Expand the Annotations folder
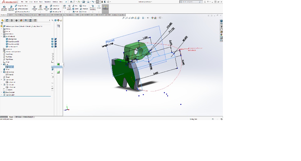This screenshot has height=161, width=301. click(1, 34)
